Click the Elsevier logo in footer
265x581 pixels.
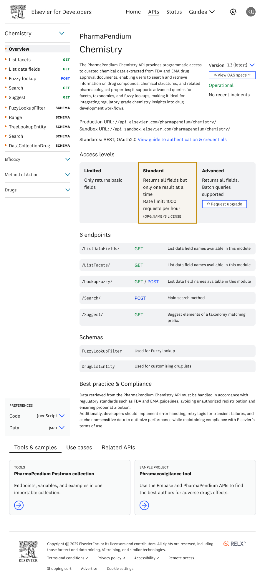[x=28, y=551]
